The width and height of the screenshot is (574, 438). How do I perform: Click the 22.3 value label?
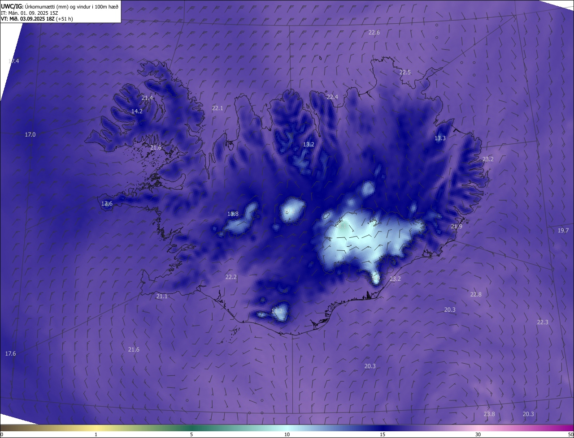point(543,322)
